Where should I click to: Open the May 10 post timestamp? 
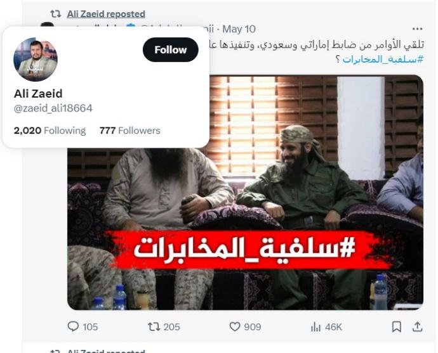pyautogui.click(x=239, y=29)
